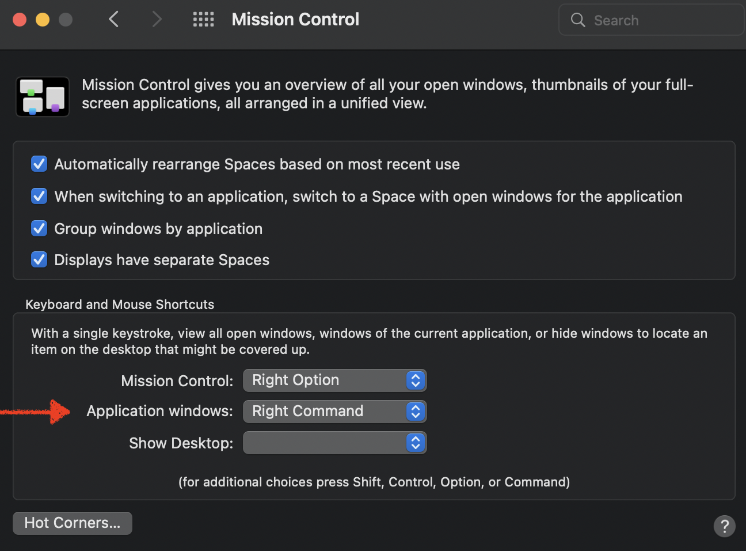
Task: Uncheck Group windows by application
Action: coord(39,229)
